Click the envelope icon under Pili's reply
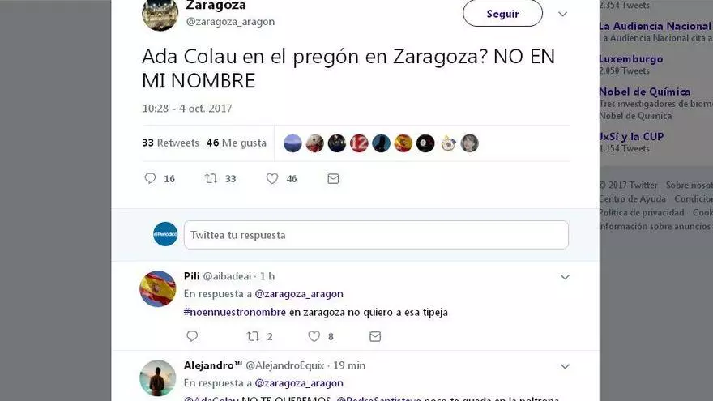Viewport: 713px width, 401px height. coord(375,336)
